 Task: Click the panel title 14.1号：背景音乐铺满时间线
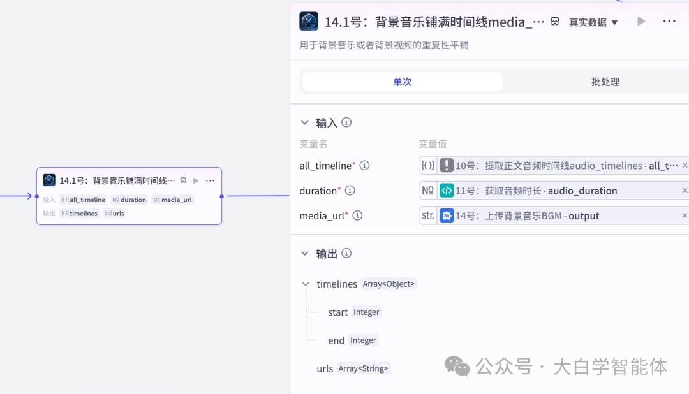click(x=434, y=22)
